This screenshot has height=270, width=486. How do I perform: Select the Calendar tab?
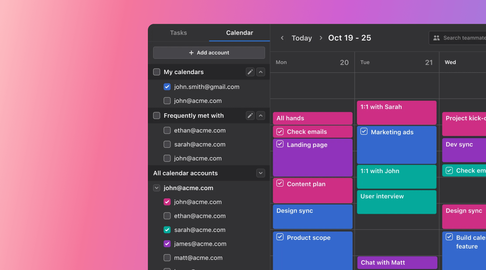pyautogui.click(x=240, y=33)
